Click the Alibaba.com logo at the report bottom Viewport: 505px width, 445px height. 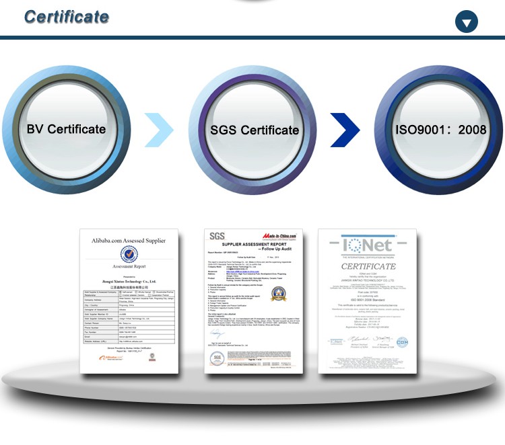click(111, 358)
